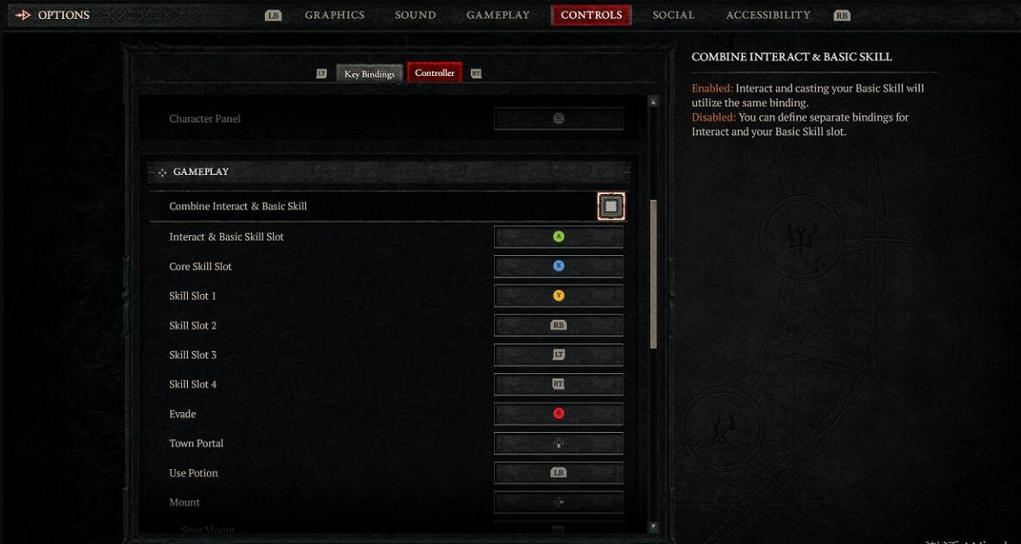This screenshot has height=544, width=1021.
Task: Click the d-pad binding for Town Portal
Action: coord(558,443)
